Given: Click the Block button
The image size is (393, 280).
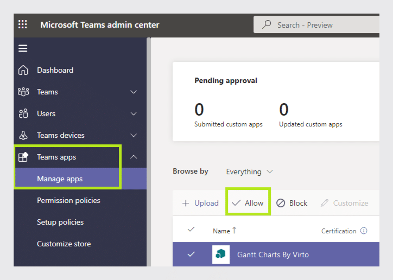Looking at the screenshot, I should [x=291, y=203].
